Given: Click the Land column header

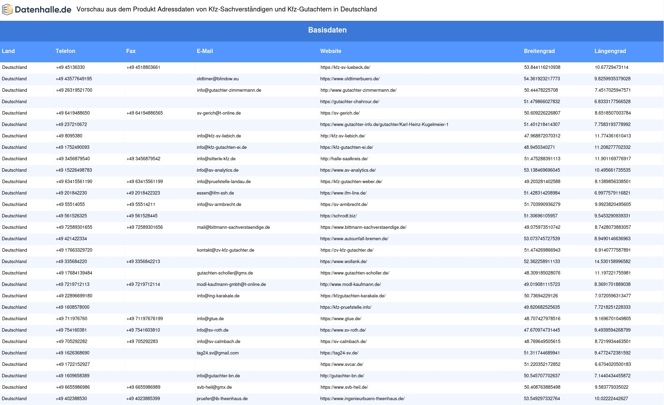Looking at the screenshot, I should click(8, 51).
